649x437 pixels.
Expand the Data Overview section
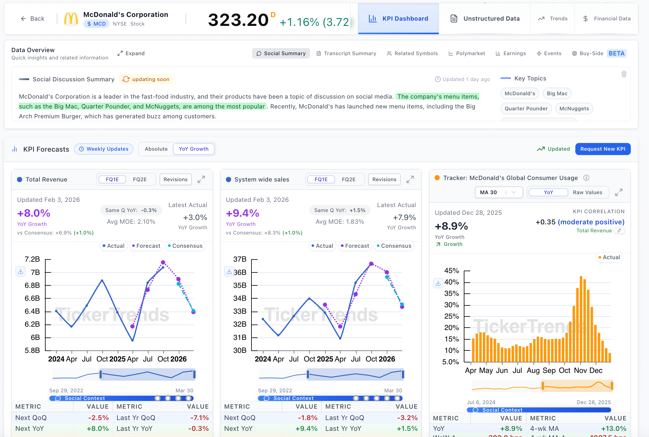coord(131,53)
